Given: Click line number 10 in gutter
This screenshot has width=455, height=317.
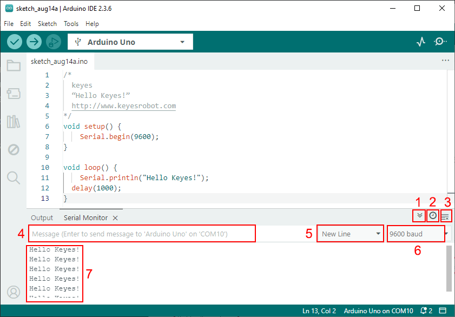Looking at the screenshot, I should pyautogui.click(x=45, y=167).
